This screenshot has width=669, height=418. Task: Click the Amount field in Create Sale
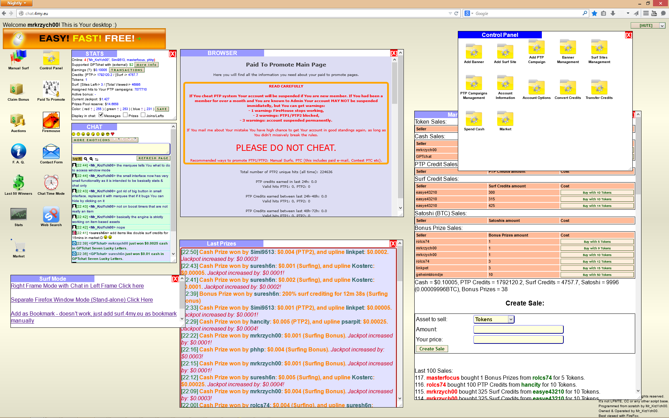tap(518, 329)
